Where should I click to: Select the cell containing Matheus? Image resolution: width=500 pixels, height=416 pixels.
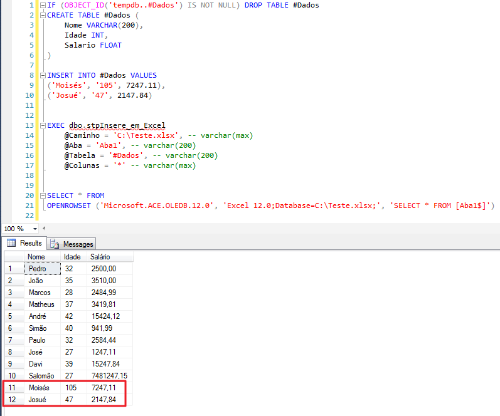tap(43, 304)
